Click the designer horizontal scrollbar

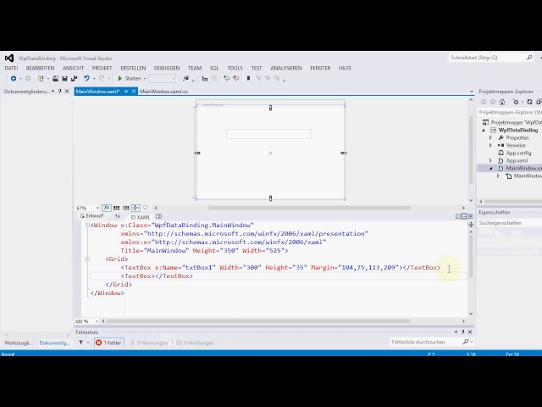(x=309, y=208)
